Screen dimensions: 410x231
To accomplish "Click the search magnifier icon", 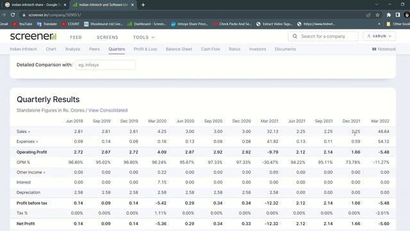I will tap(295, 36).
